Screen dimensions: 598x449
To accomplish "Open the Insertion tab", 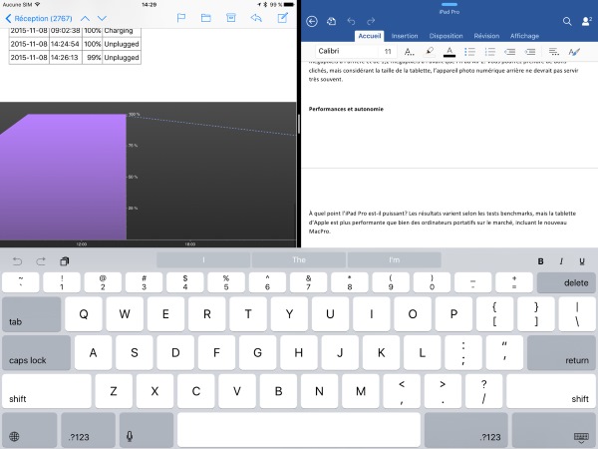I will click(405, 36).
